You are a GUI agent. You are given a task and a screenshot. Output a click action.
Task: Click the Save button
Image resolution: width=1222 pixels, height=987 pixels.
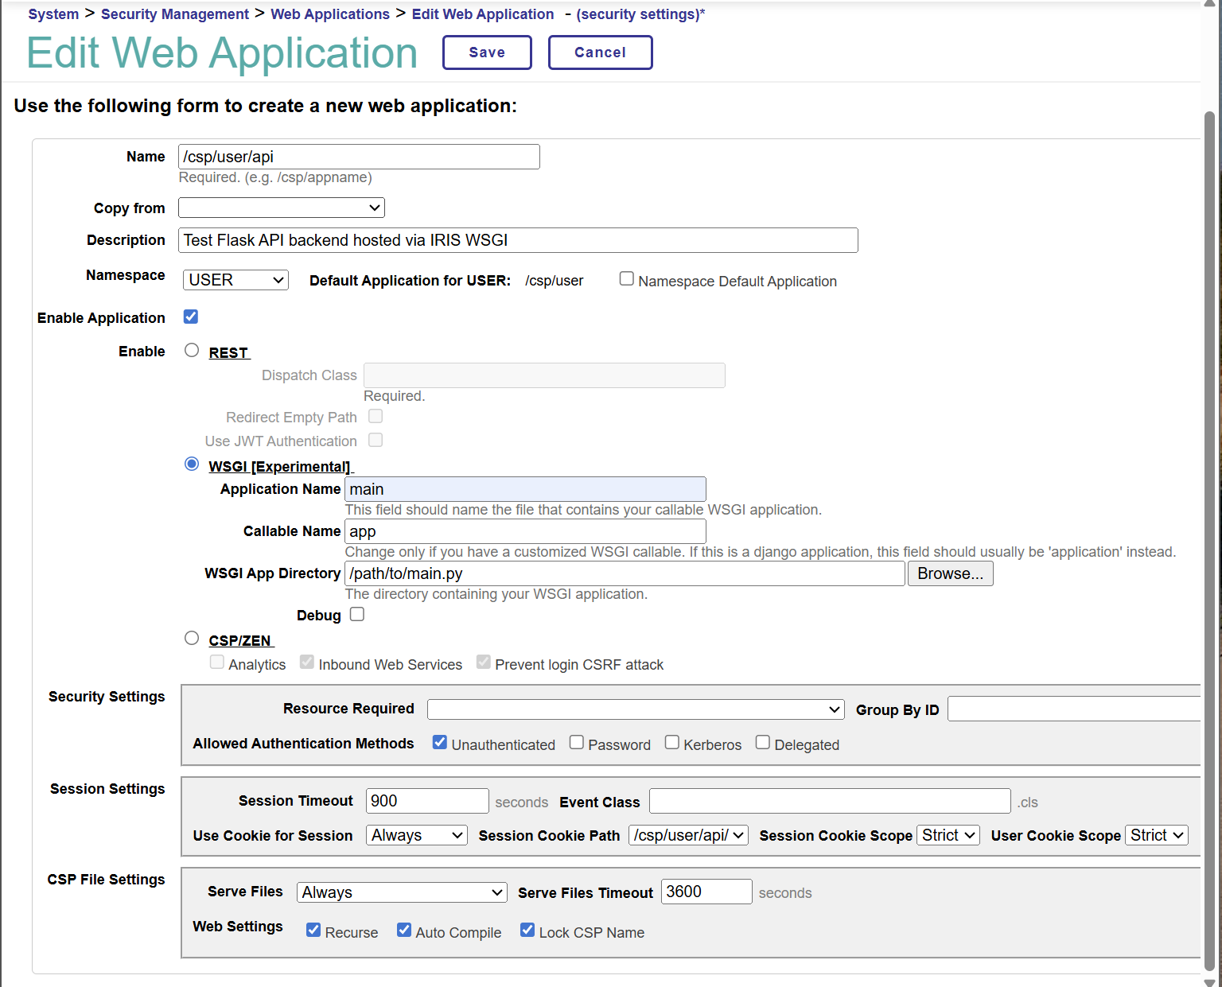coord(487,52)
